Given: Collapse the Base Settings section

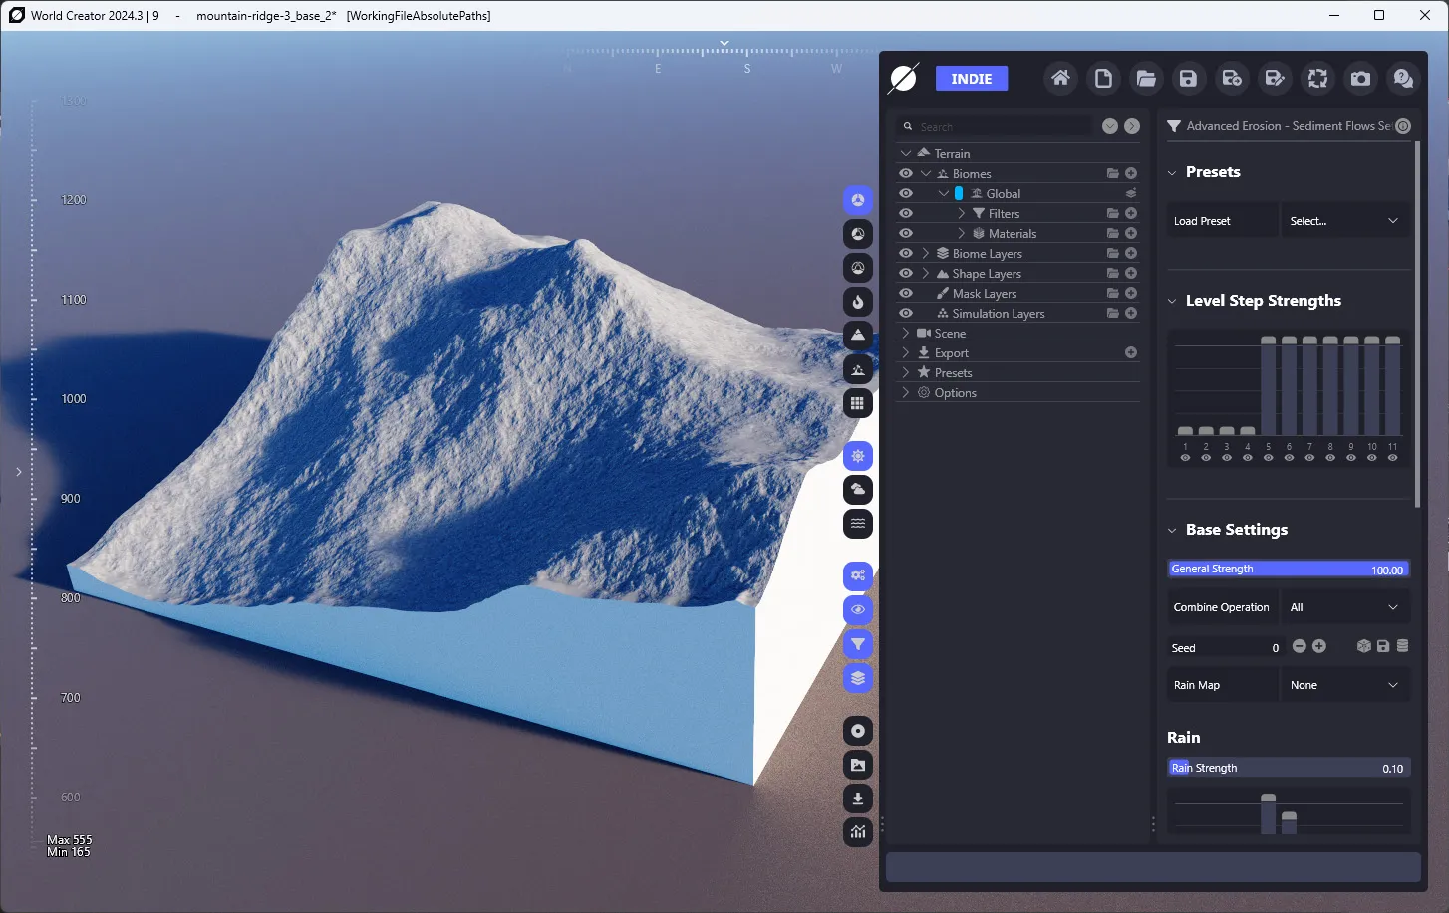Looking at the screenshot, I should tap(1172, 530).
